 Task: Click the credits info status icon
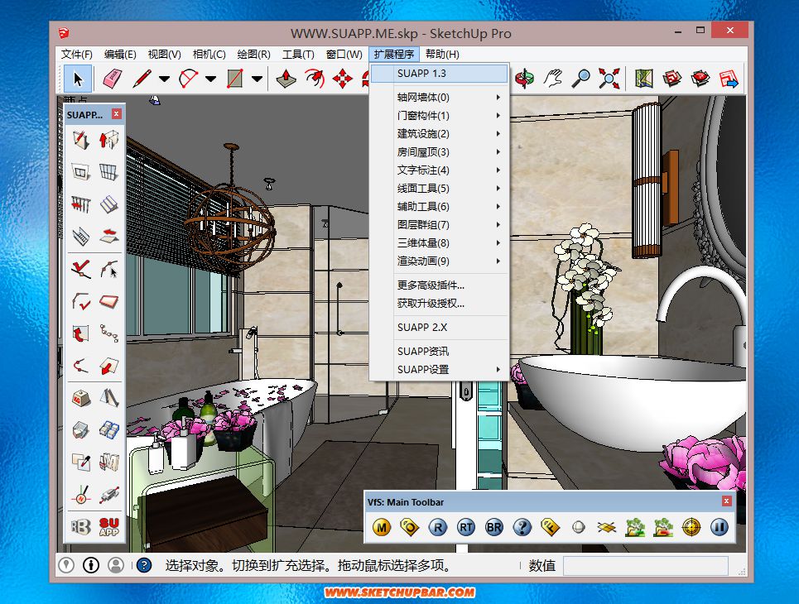tap(91, 565)
